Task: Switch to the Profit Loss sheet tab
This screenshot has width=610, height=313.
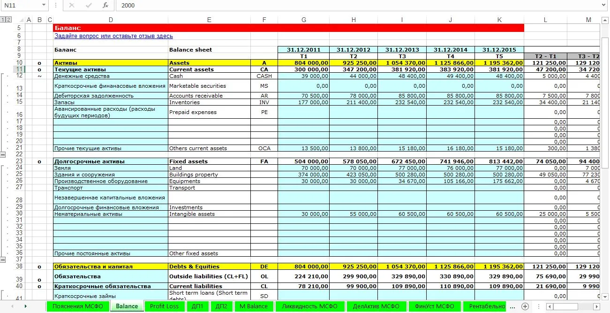Action: [164, 306]
